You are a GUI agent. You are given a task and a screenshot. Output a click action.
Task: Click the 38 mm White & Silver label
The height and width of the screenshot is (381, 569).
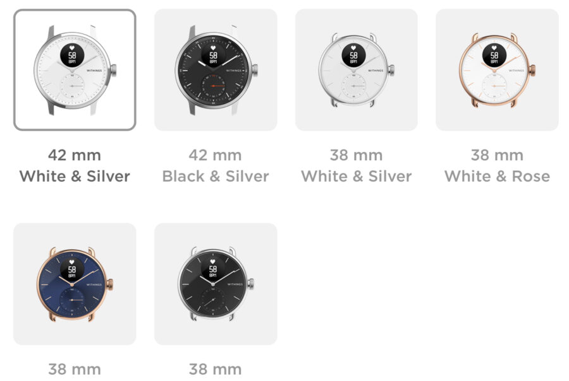357,166
